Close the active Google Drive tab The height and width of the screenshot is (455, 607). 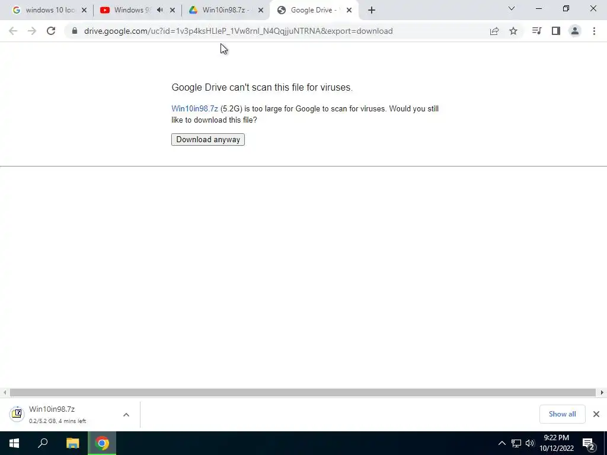click(x=349, y=10)
